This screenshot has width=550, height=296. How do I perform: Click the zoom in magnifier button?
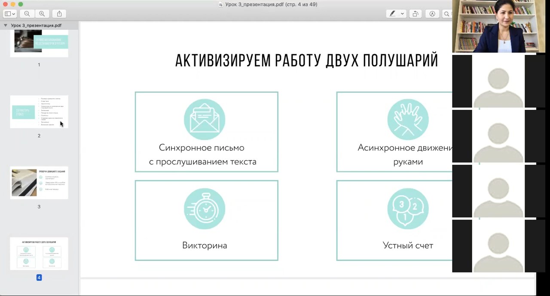coord(42,14)
